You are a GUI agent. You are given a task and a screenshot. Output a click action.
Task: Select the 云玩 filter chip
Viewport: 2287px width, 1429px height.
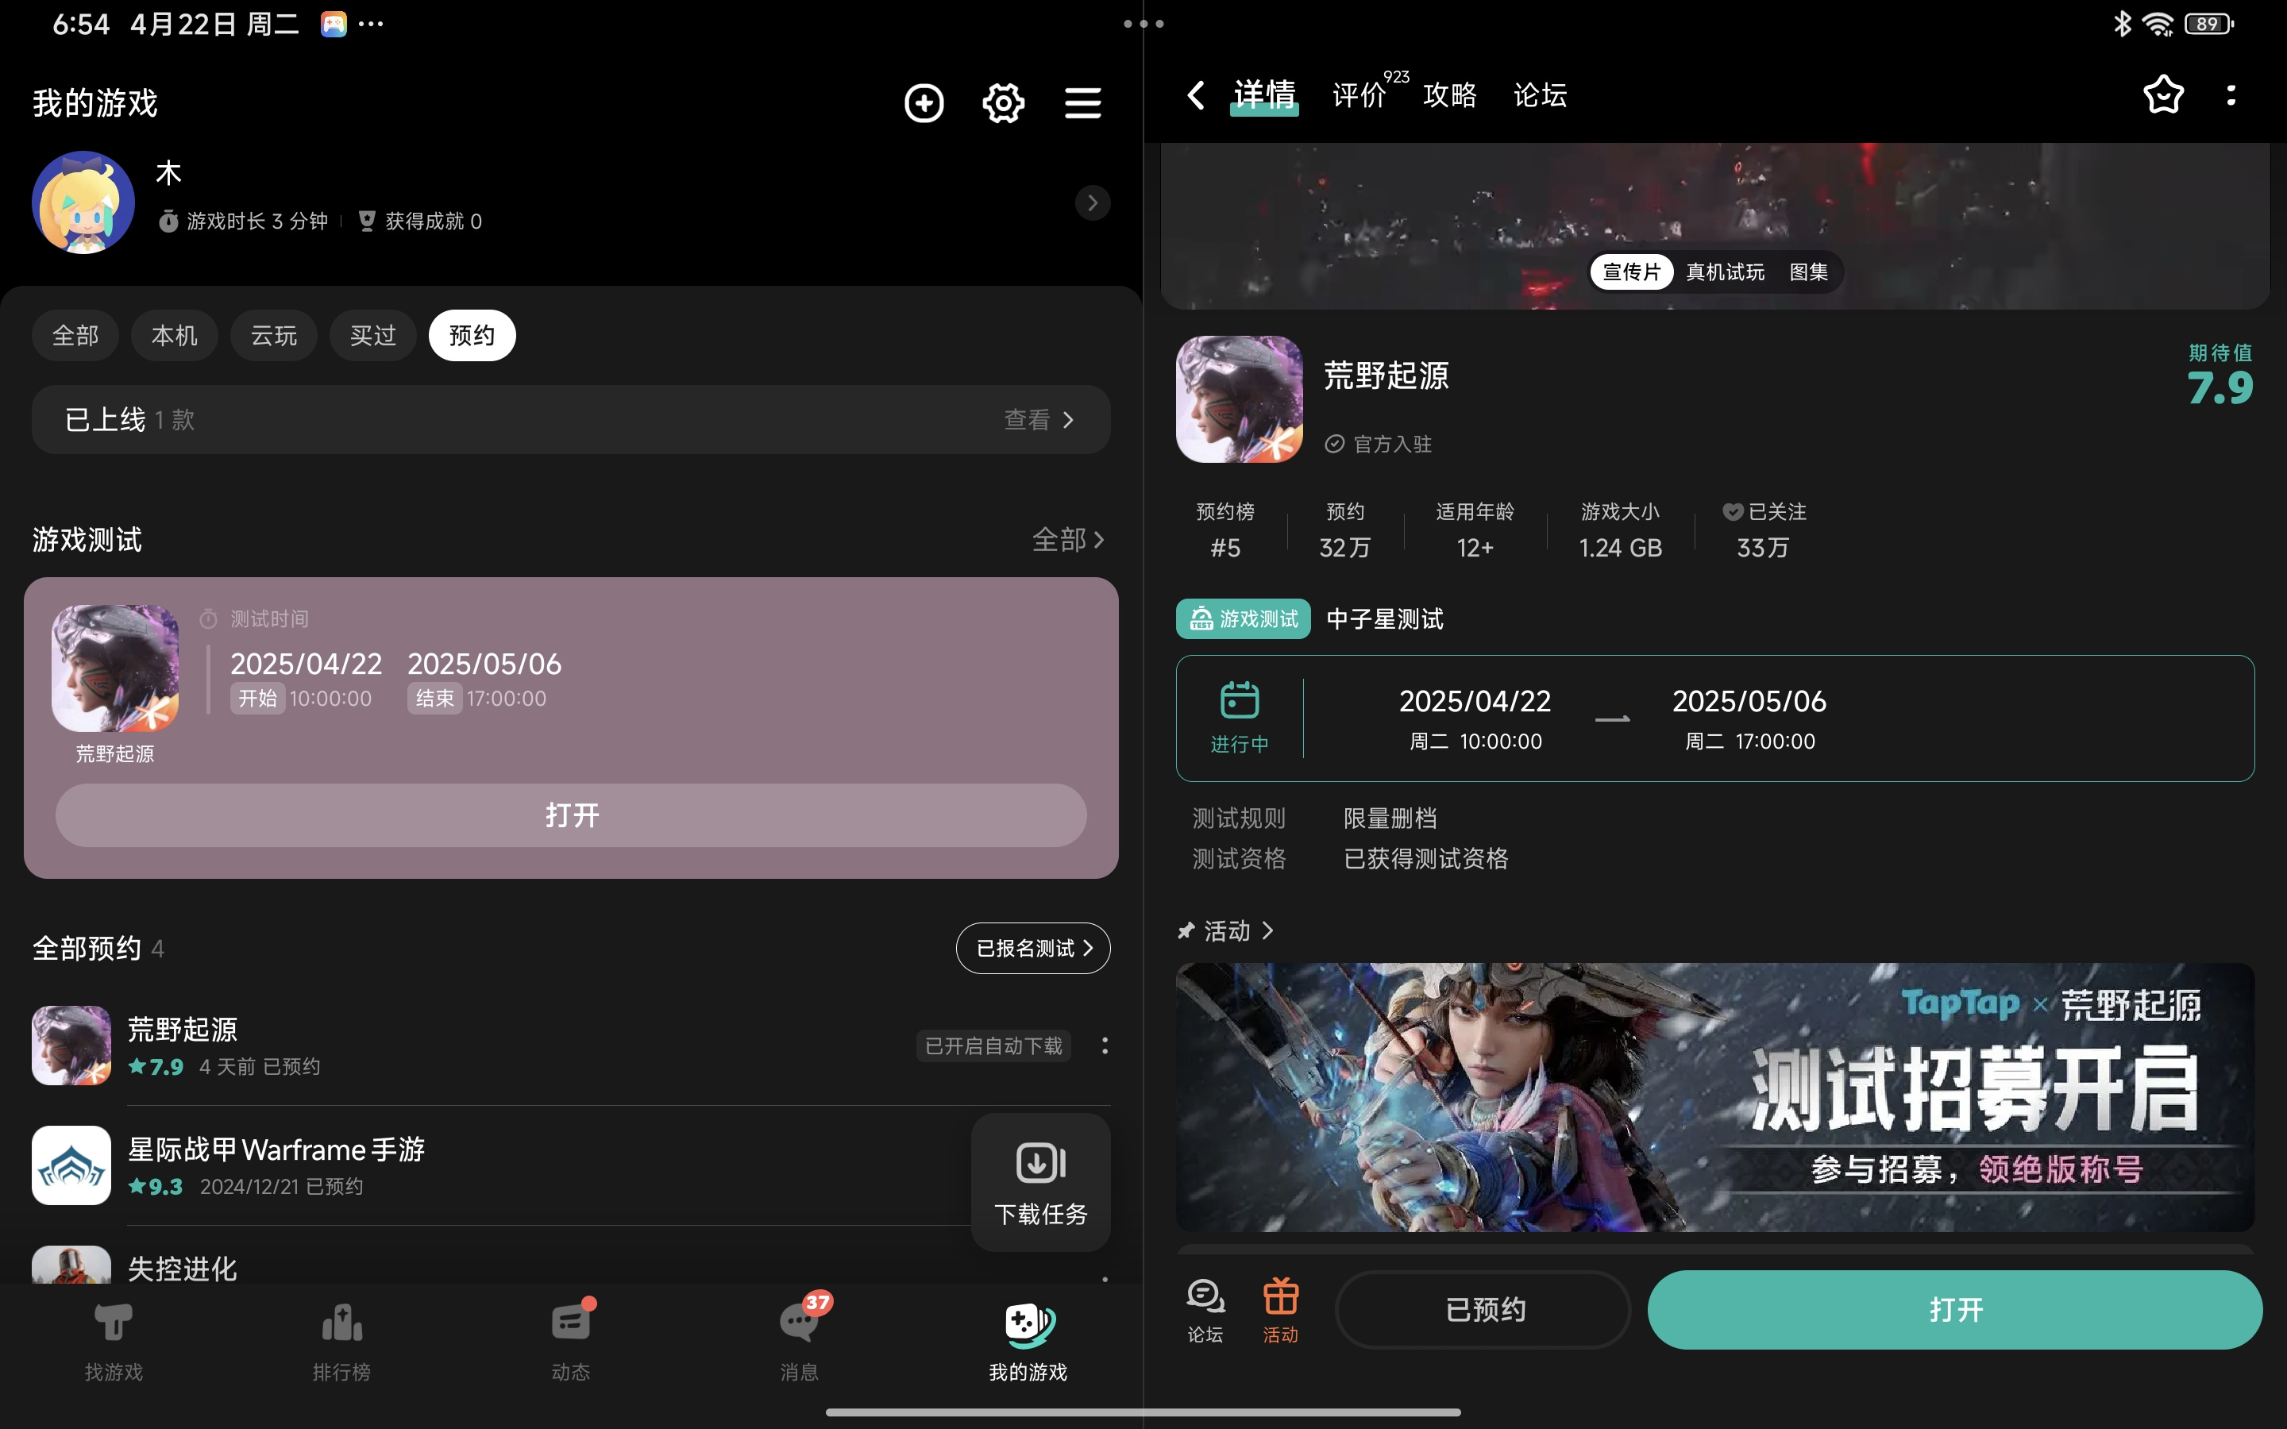click(274, 336)
